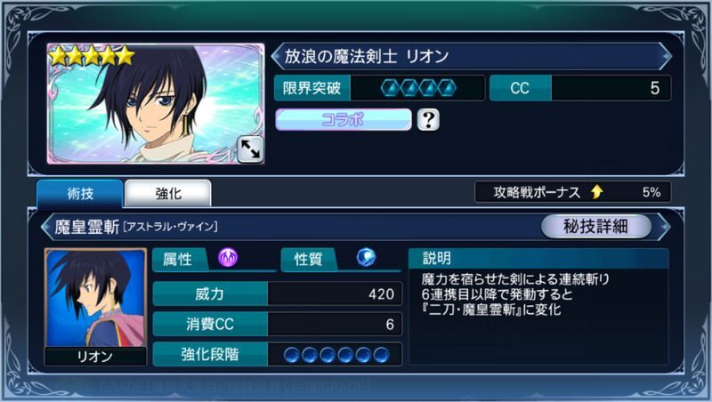Tap the 消費CC value field
This screenshot has height=402, width=712.
pos(335,324)
